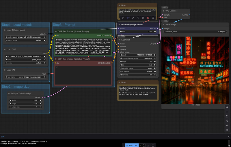The image size is (231, 147).
Task: Collapse the Load CLIP node
Action: click(5, 49)
